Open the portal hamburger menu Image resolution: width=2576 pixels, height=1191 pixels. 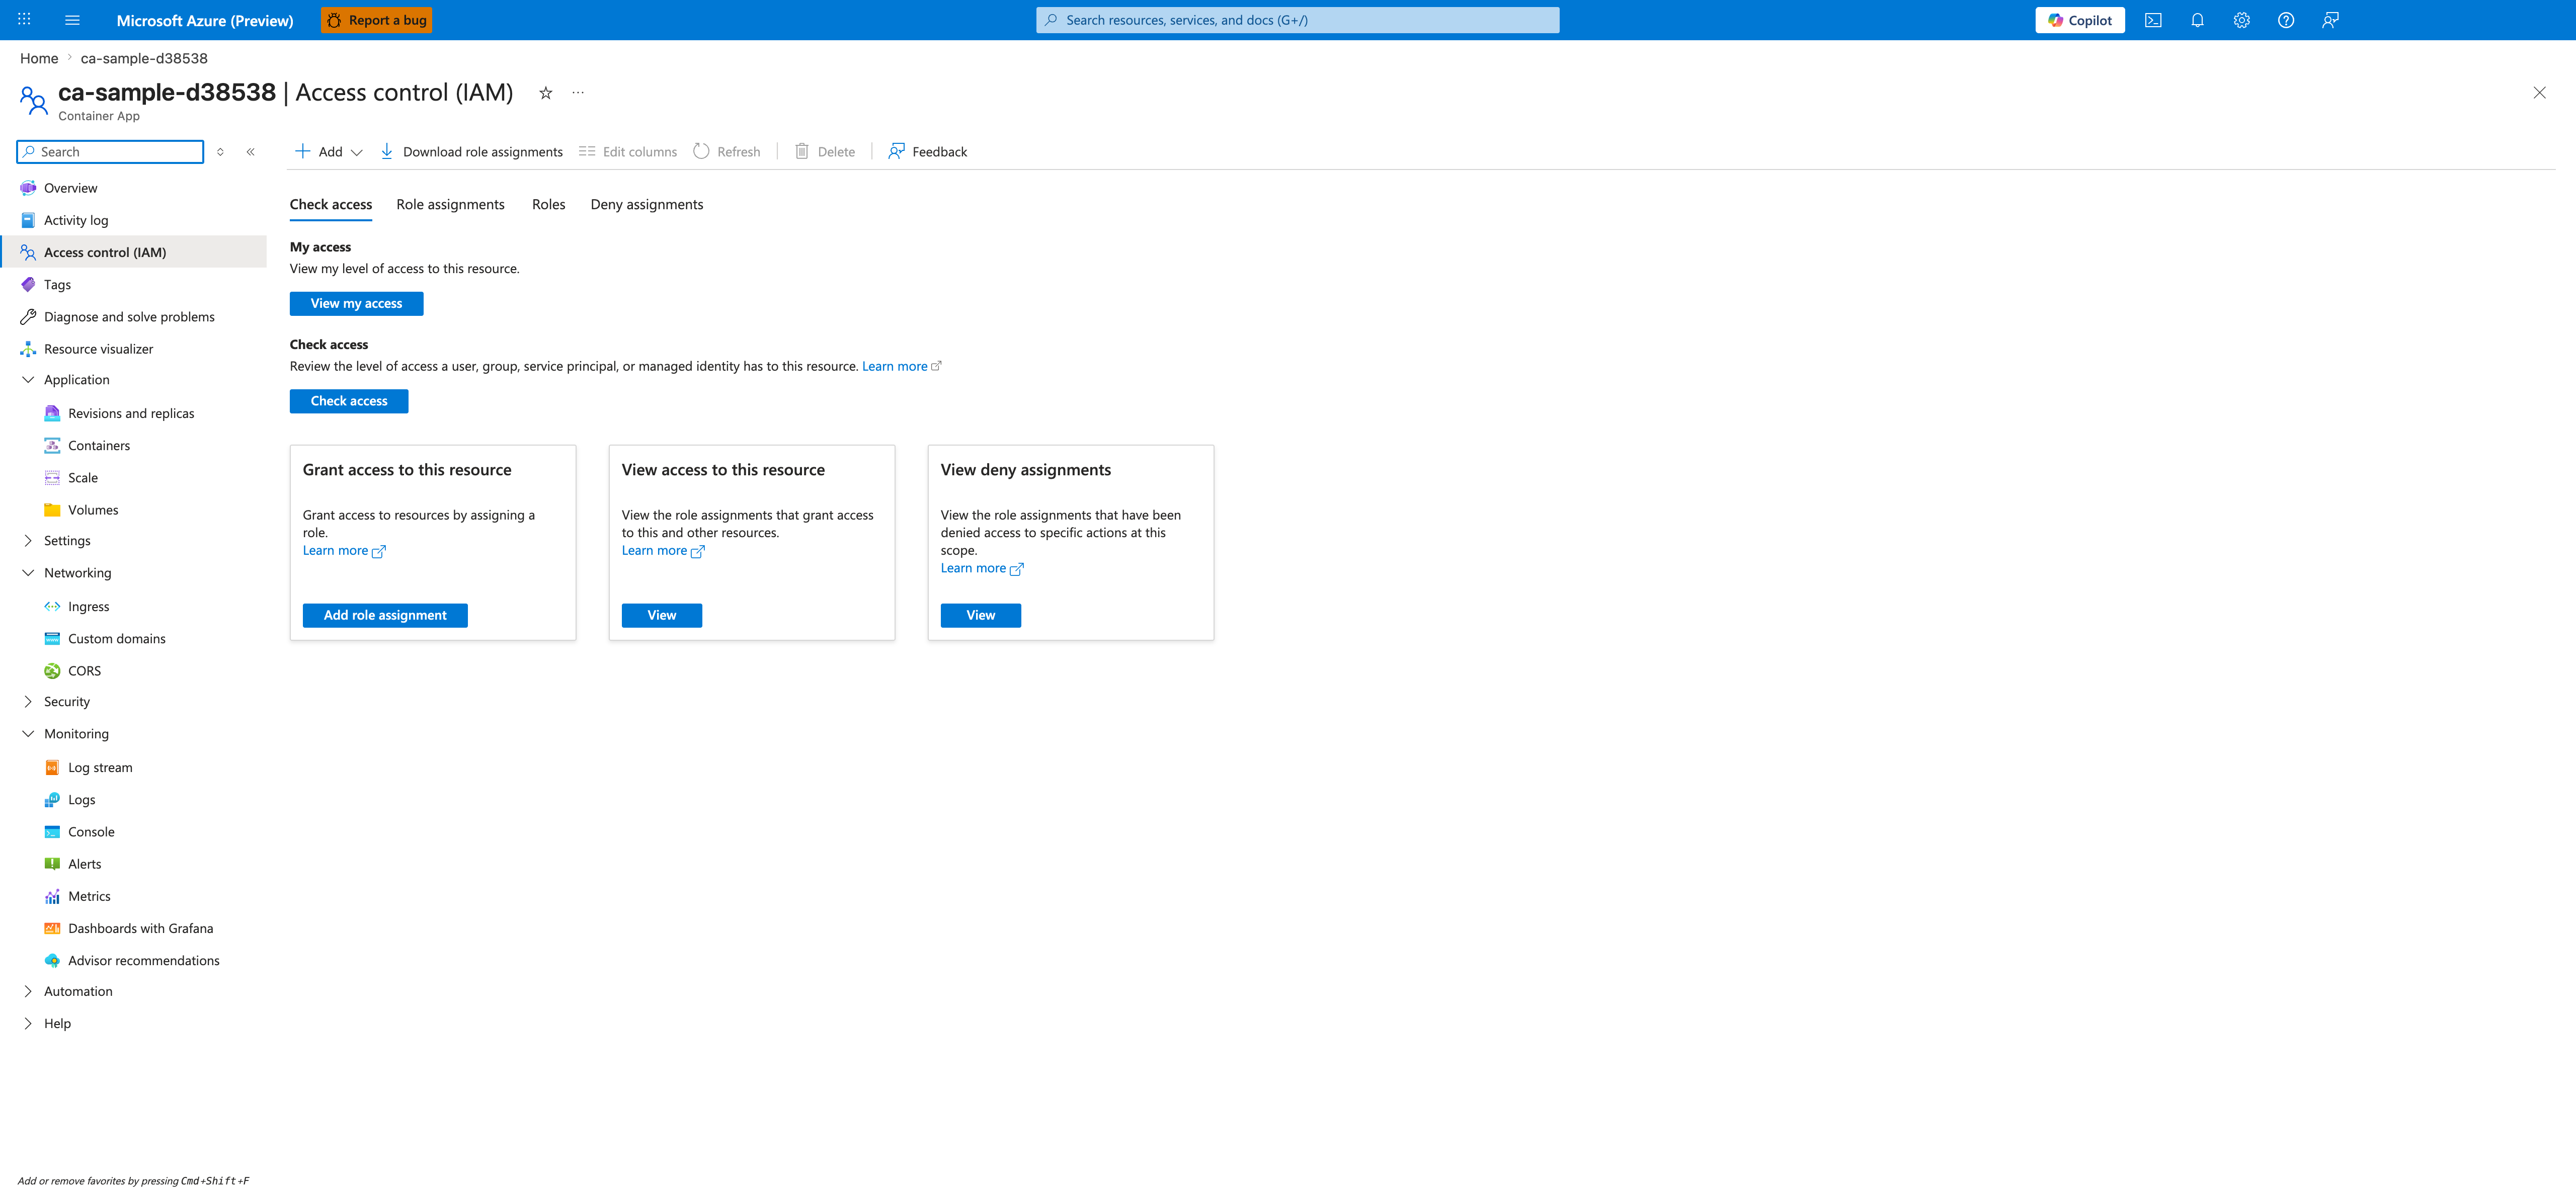pos(72,20)
